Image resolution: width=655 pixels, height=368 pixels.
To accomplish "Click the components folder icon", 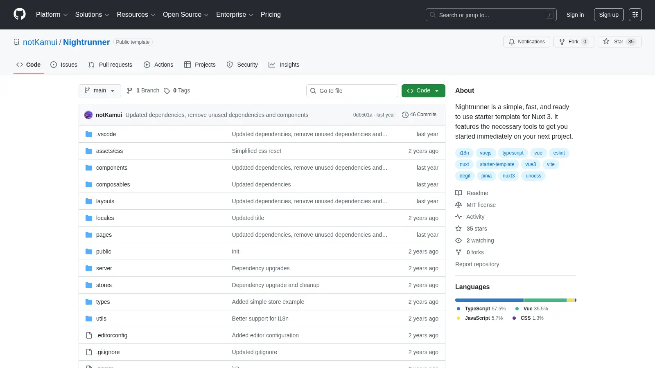I will pyautogui.click(x=89, y=168).
